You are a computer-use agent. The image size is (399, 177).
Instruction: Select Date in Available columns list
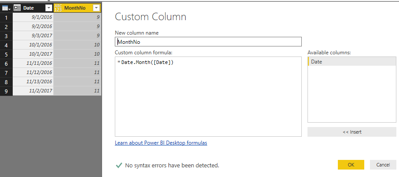click(x=352, y=62)
